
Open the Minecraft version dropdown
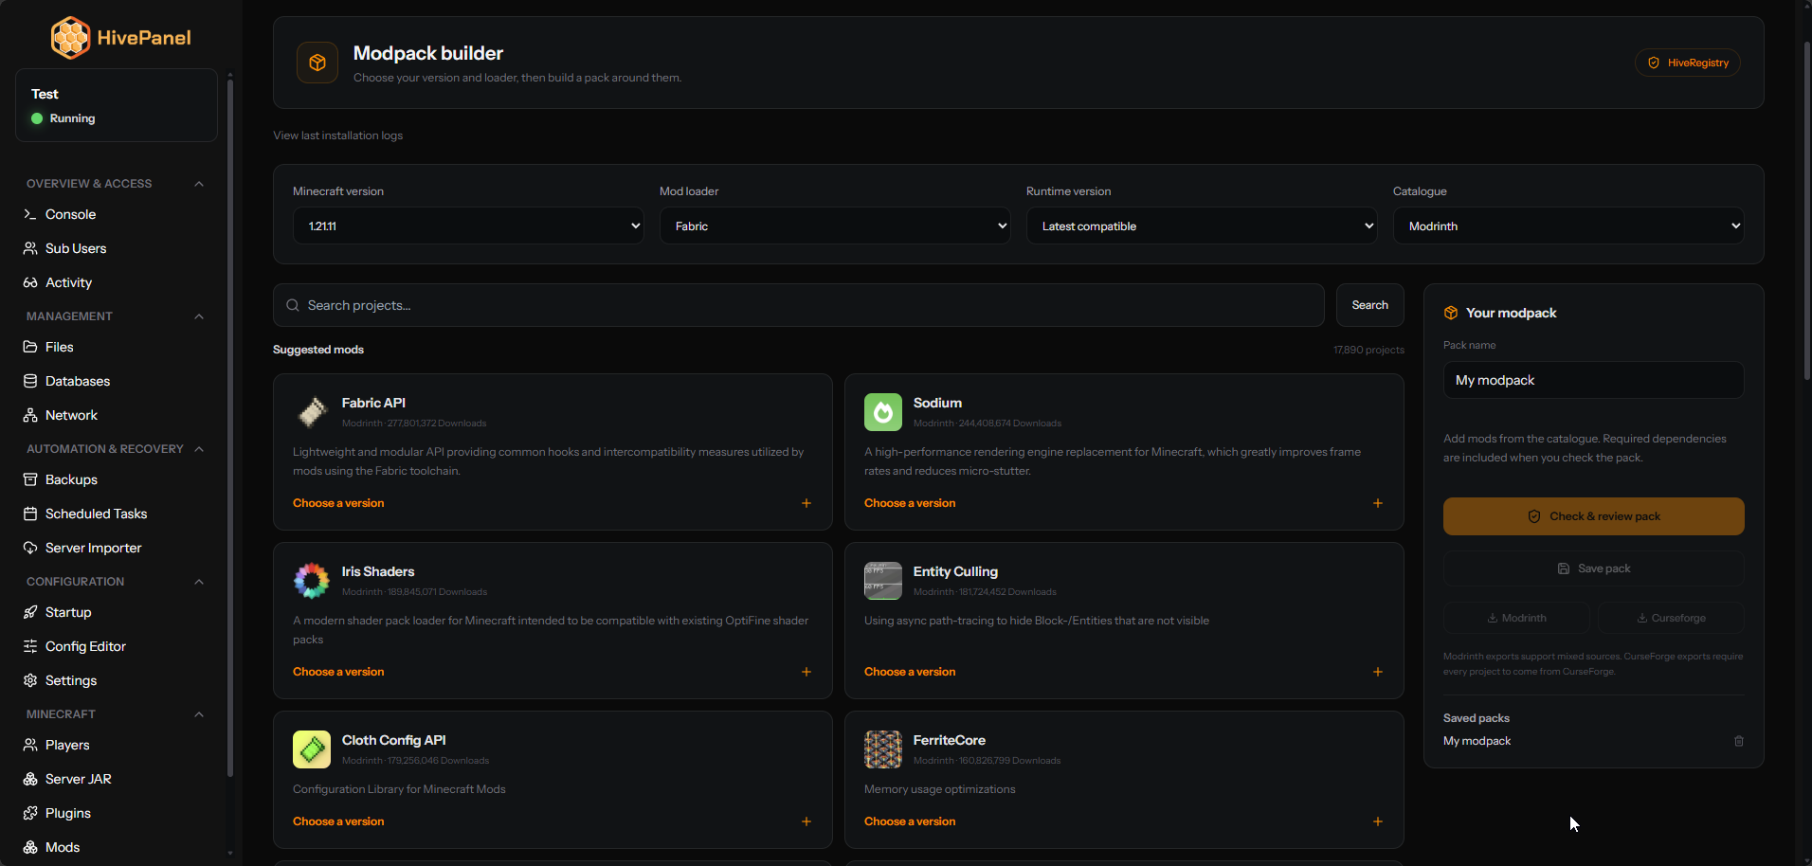(x=468, y=226)
